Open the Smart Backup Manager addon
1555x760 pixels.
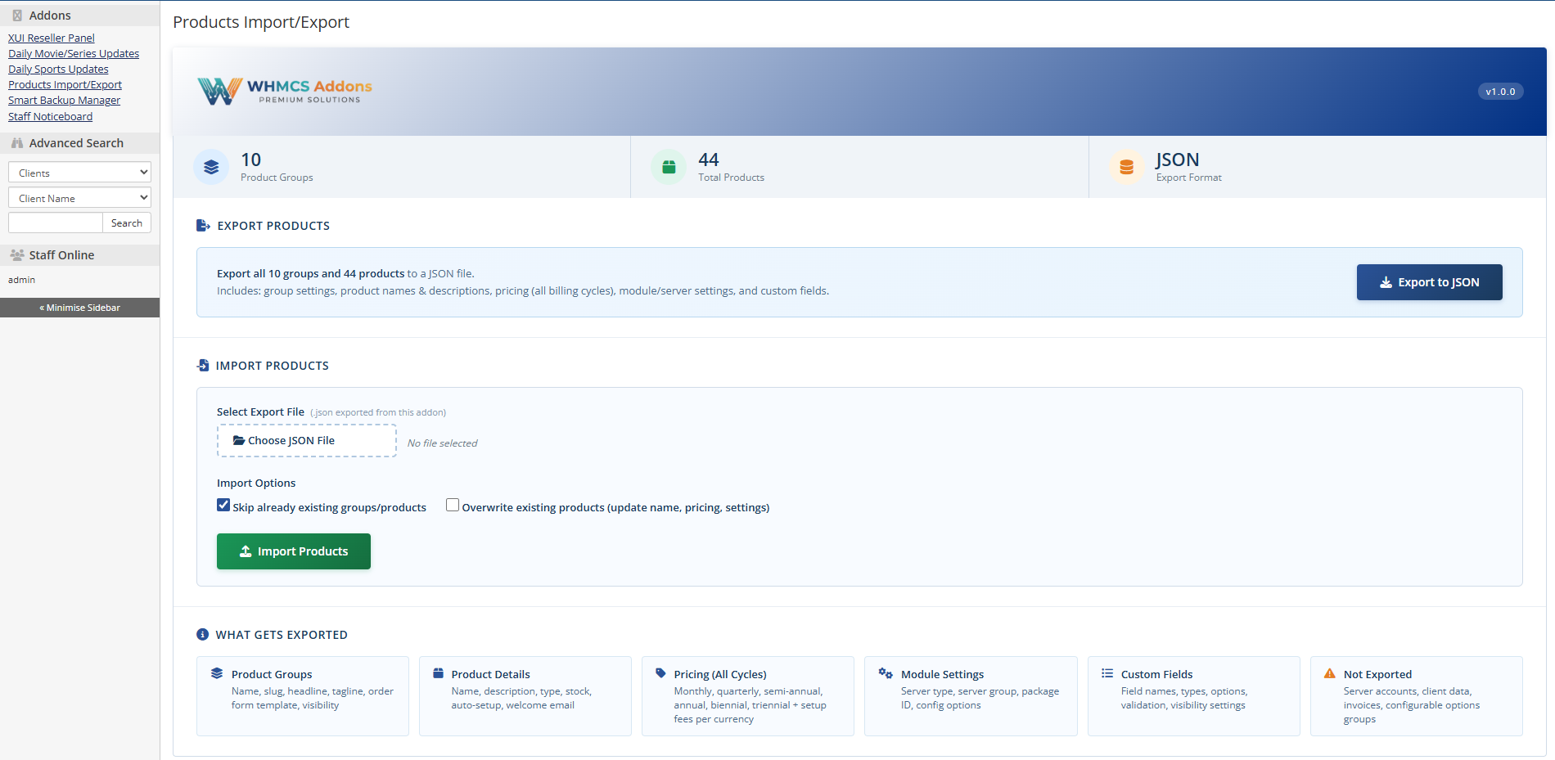[x=64, y=100]
